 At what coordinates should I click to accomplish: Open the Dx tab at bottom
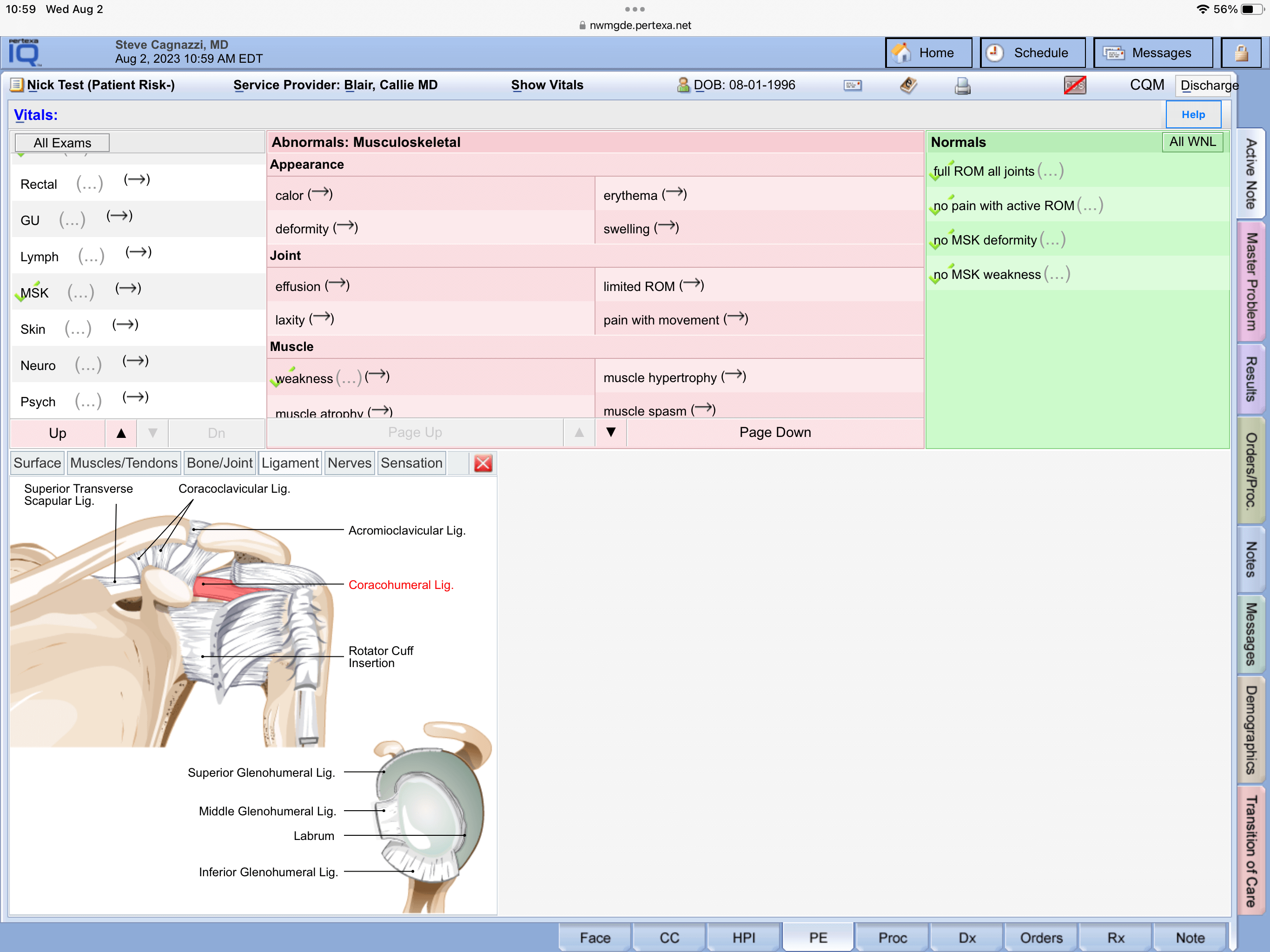(x=967, y=938)
